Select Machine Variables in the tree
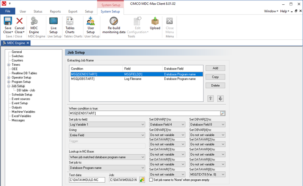 pyautogui.click(x=23, y=112)
